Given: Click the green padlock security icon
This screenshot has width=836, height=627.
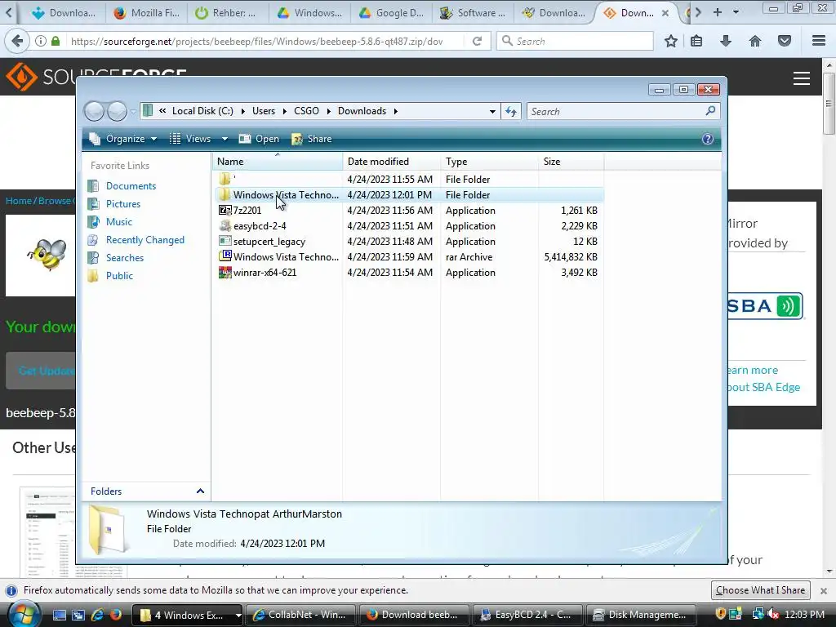Looking at the screenshot, I should click(x=56, y=41).
